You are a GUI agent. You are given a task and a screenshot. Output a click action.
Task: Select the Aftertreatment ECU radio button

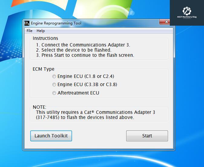[54, 93]
